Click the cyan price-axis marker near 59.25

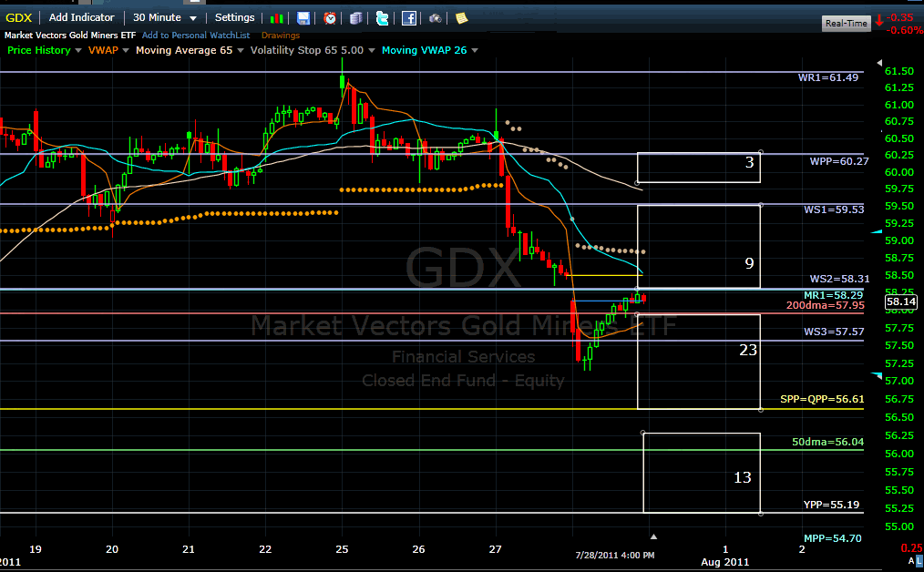coord(877,231)
